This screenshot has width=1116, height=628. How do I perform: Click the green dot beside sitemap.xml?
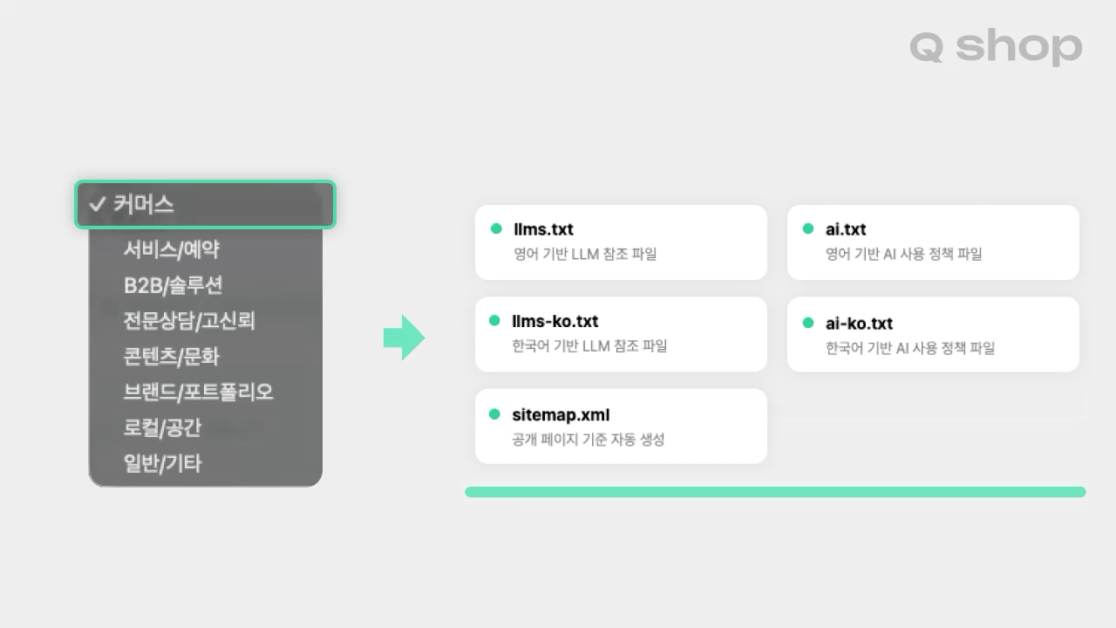tap(494, 414)
